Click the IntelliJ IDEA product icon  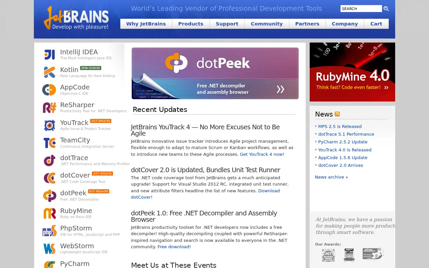50,55
